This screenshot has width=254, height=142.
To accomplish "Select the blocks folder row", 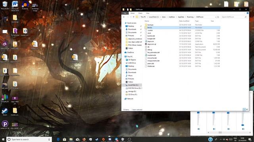I will pyautogui.click(x=182, y=28).
